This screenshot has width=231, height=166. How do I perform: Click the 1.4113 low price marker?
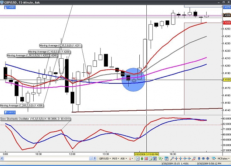pos(10,113)
